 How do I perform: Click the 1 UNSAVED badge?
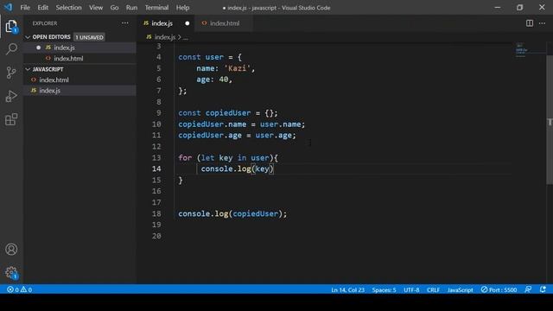89,37
